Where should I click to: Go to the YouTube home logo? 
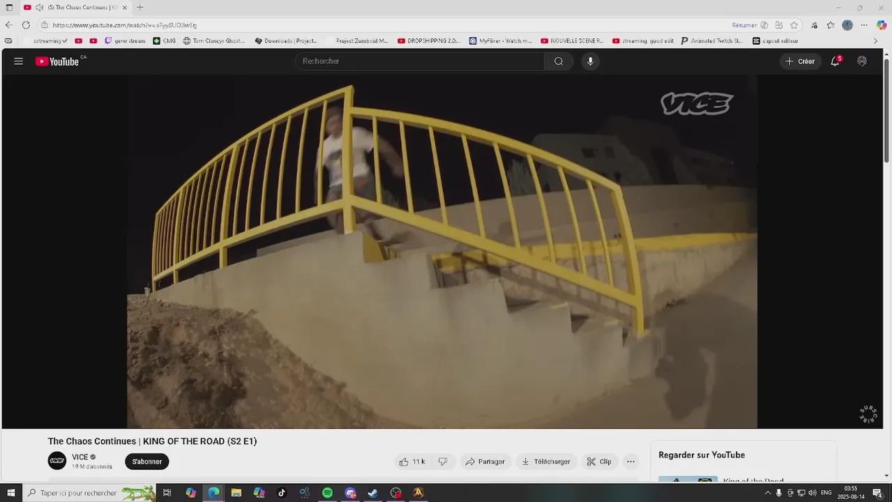click(x=57, y=61)
